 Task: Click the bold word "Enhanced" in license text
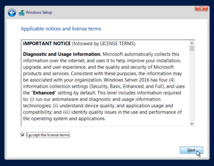[44, 93]
